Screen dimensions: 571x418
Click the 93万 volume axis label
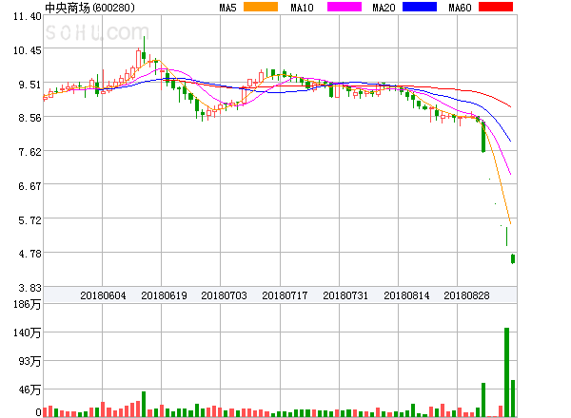tap(30, 361)
